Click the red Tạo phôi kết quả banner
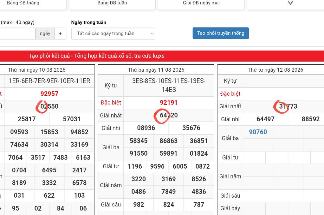This screenshot has height=215, width=324. pos(162,56)
